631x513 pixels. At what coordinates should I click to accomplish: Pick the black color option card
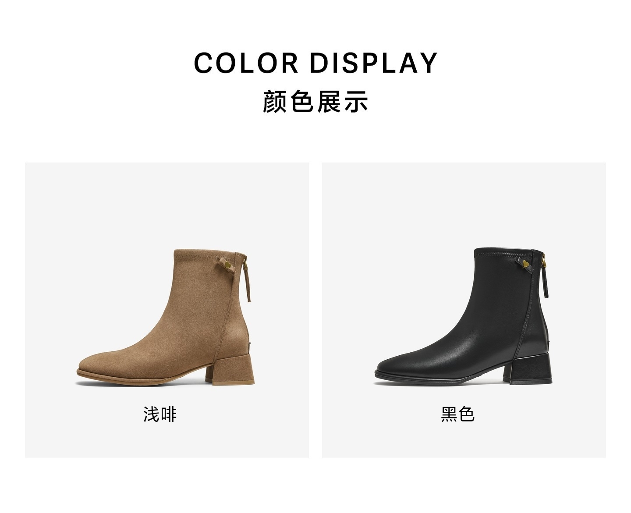coord(464,310)
